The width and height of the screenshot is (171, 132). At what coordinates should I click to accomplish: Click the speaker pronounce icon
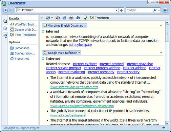(48, 18)
